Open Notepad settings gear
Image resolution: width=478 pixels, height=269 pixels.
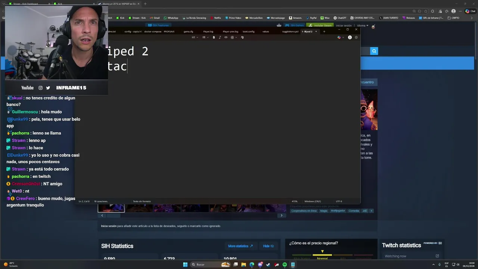click(356, 37)
